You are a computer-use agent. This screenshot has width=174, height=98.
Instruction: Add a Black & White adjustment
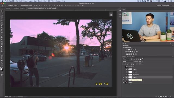[x=130, y=52]
